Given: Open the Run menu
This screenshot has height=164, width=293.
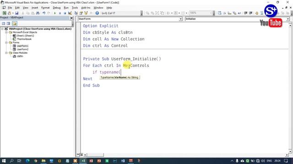Looking at the screenshot, I should click(x=66, y=8).
